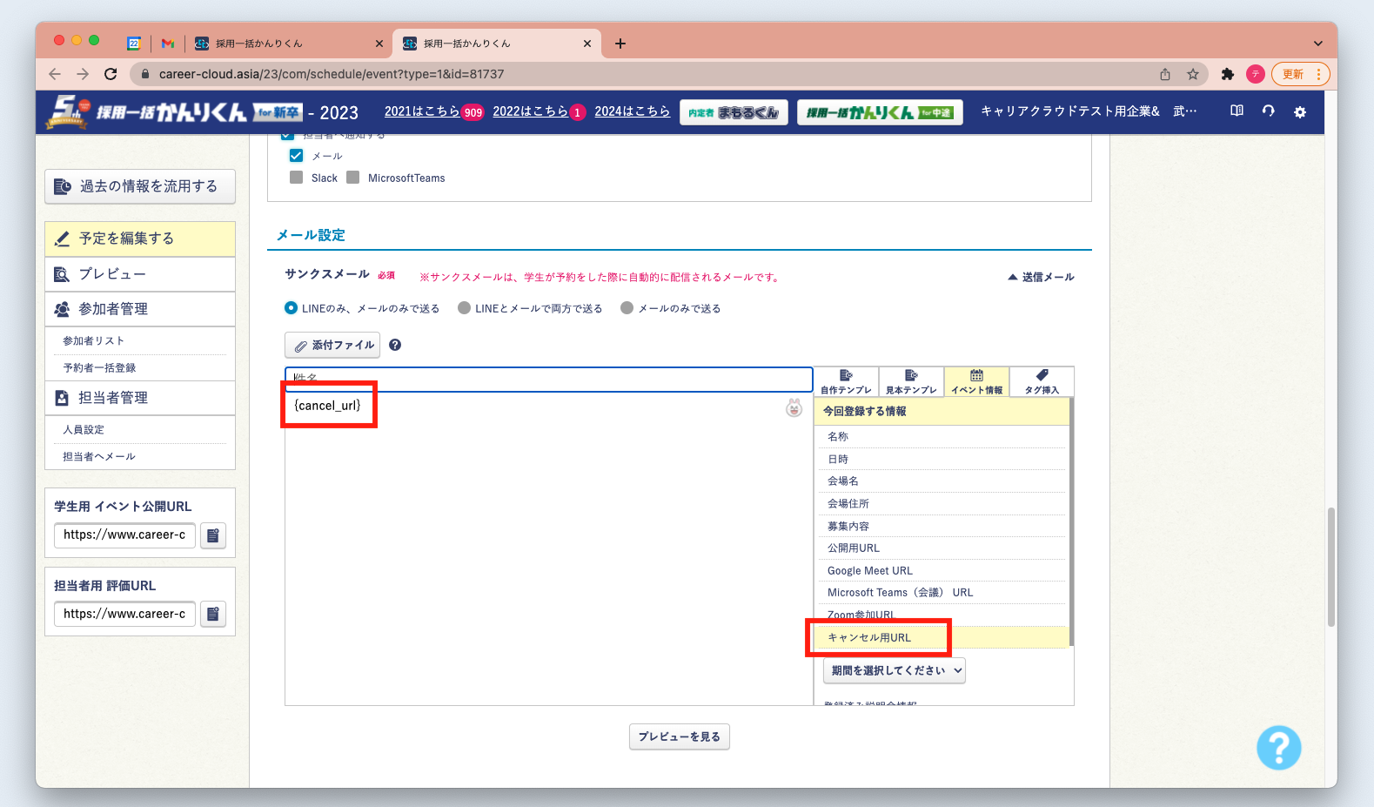Uncheck the メール notification checkbox
1374x807 pixels.
(296, 156)
